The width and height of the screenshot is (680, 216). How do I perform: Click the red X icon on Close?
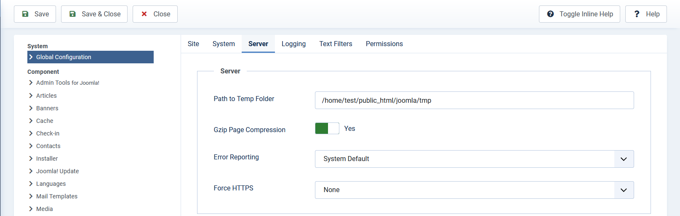tap(144, 14)
